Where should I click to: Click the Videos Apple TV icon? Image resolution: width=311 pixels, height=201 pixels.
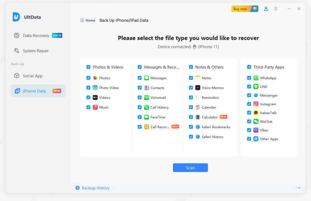[95, 98]
